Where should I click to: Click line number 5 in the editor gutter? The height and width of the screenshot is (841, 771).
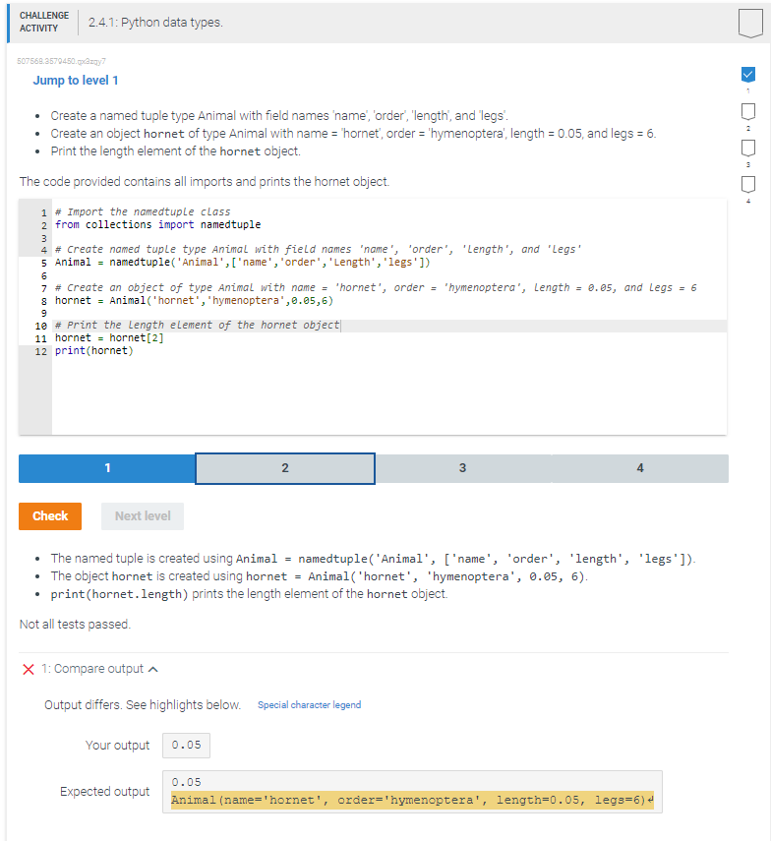pos(40,262)
